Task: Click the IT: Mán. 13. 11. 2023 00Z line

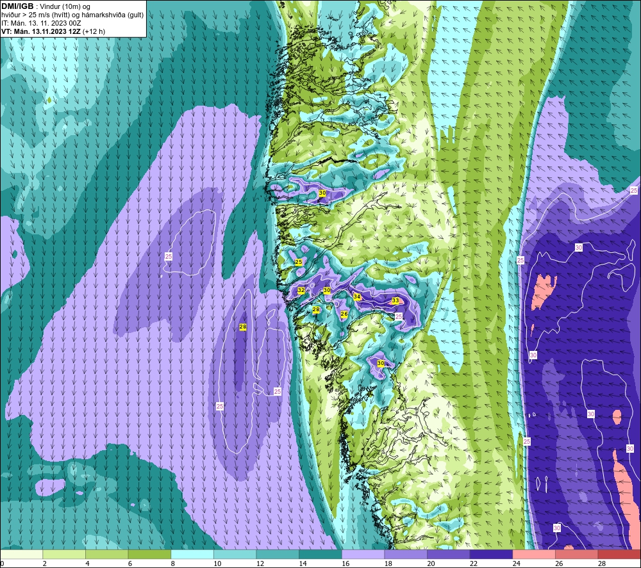Action: pyautogui.click(x=41, y=23)
